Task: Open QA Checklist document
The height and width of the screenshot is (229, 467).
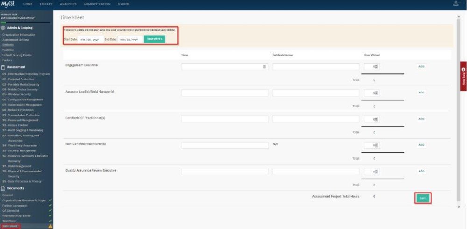Action: pos(10,210)
